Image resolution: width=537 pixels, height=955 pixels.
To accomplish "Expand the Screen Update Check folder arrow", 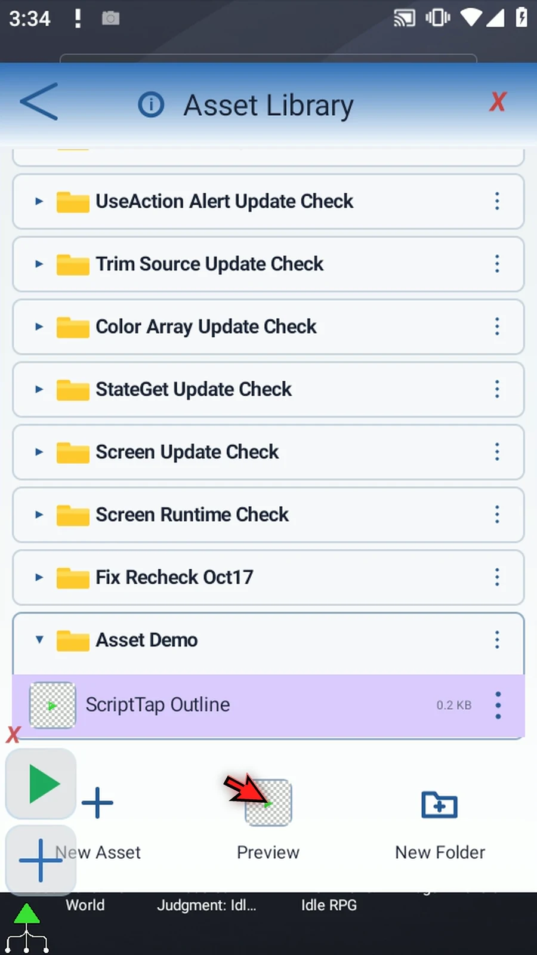I will [x=39, y=452].
